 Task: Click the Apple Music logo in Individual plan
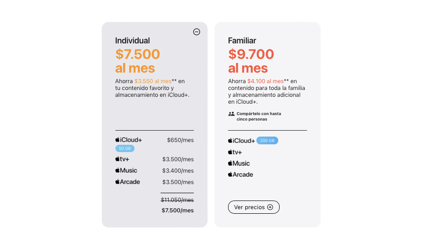pos(126,170)
